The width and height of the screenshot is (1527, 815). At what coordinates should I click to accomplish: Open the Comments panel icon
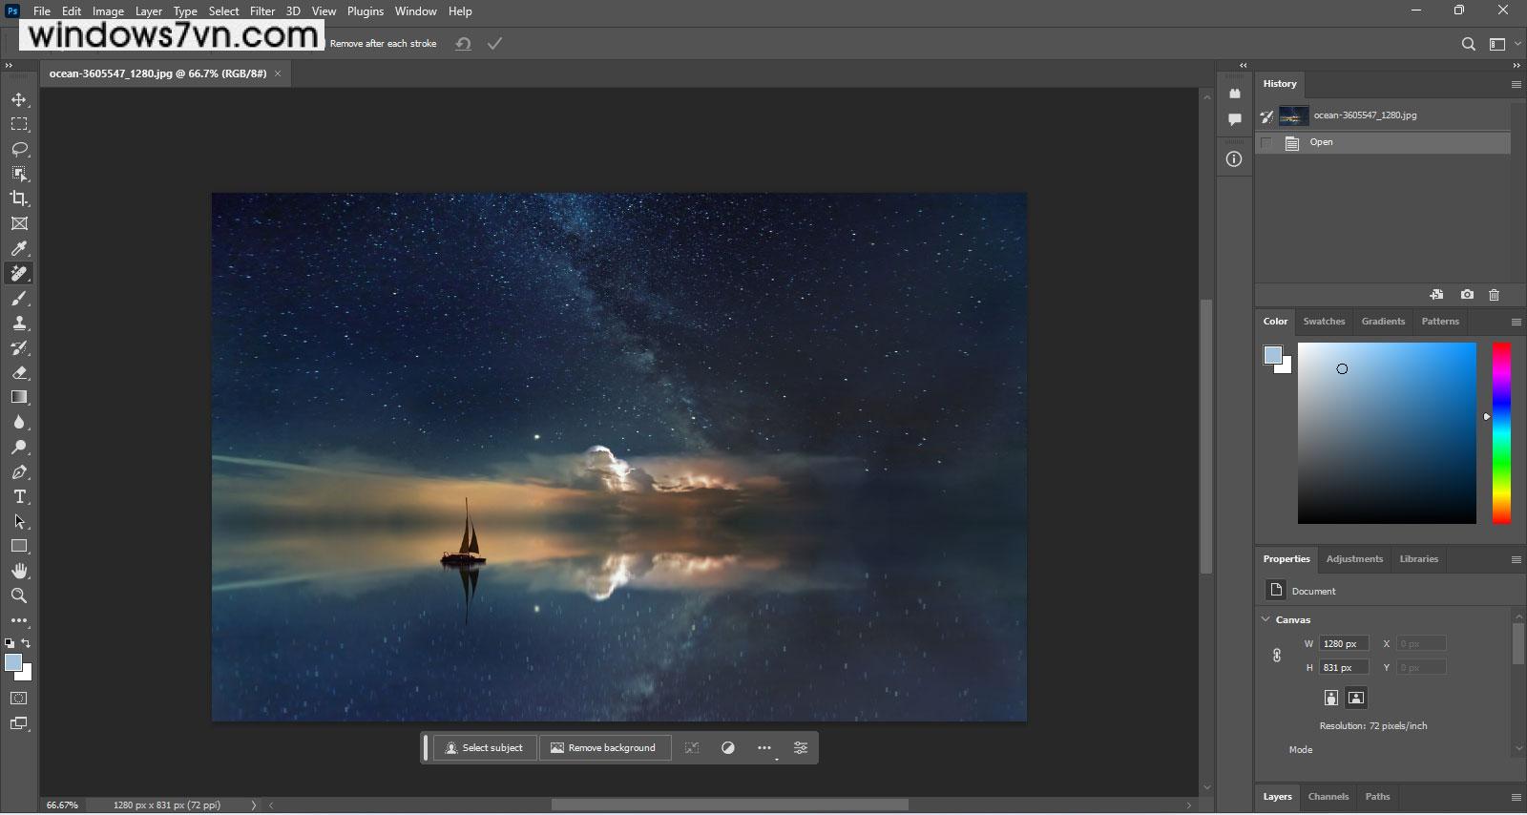(x=1234, y=119)
